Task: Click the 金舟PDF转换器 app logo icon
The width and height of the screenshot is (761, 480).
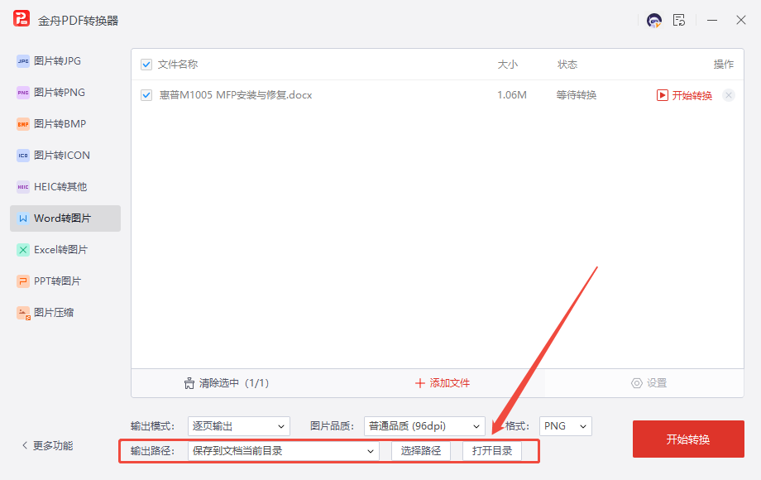Action: pyautogui.click(x=22, y=19)
